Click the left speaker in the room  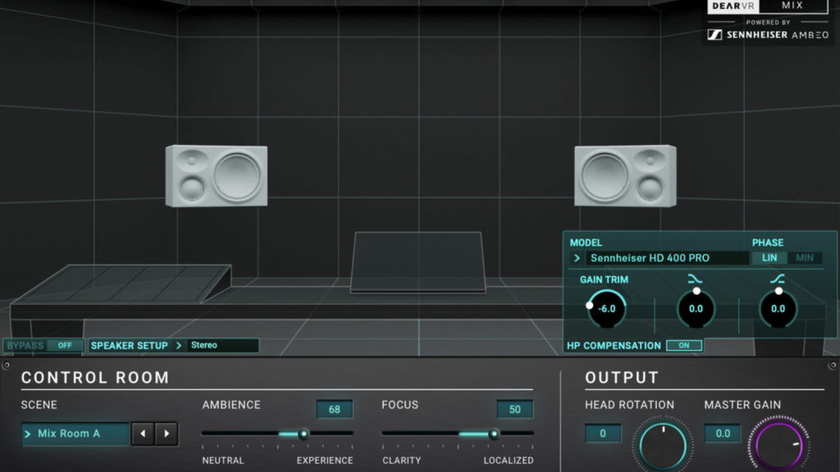pyautogui.click(x=217, y=175)
